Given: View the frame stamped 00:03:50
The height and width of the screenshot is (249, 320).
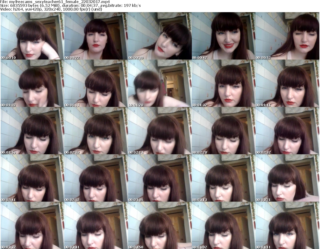Looking at the screenshot, I should [x=160, y=225].
